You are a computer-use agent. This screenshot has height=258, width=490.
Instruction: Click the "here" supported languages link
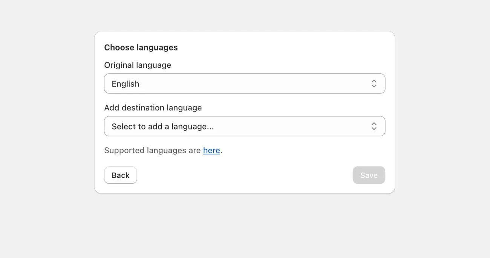pyautogui.click(x=211, y=150)
